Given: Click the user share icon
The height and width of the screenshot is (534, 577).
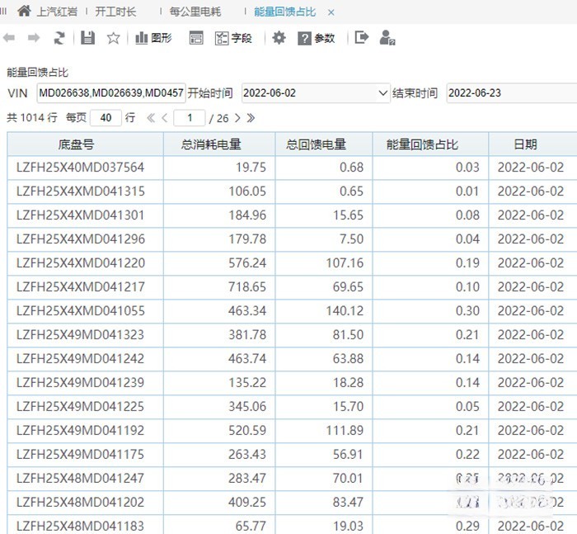Looking at the screenshot, I should click(387, 38).
